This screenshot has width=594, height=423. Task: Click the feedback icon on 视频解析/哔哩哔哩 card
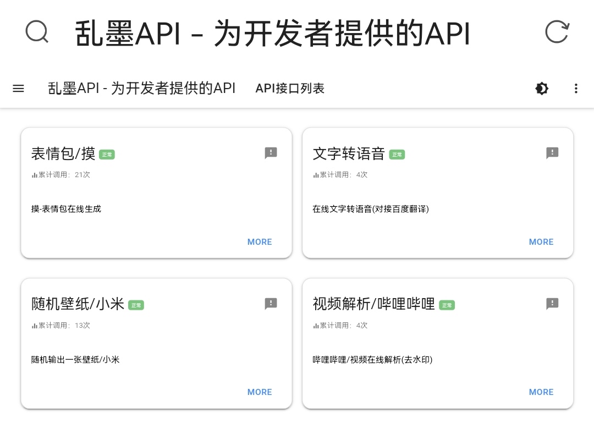point(552,304)
